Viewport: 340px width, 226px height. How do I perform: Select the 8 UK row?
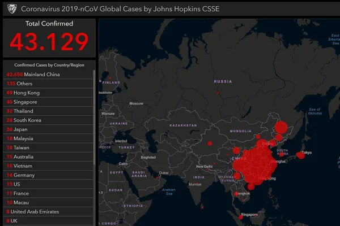[48, 221]
